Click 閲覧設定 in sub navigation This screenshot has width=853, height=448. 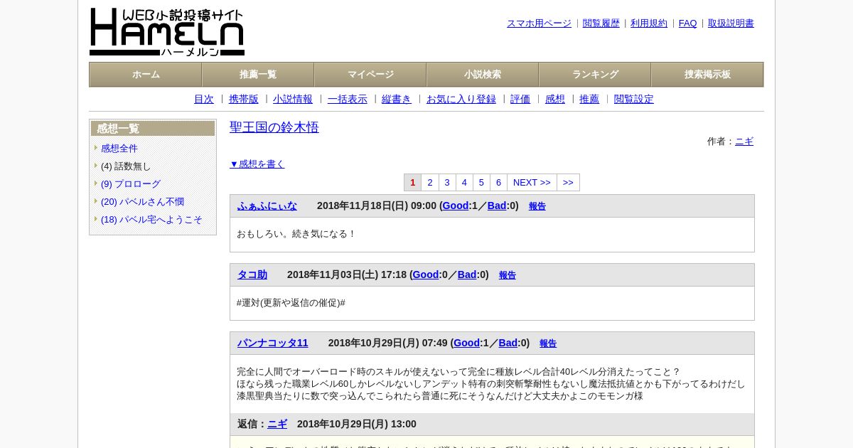click(x=634, y=100)
